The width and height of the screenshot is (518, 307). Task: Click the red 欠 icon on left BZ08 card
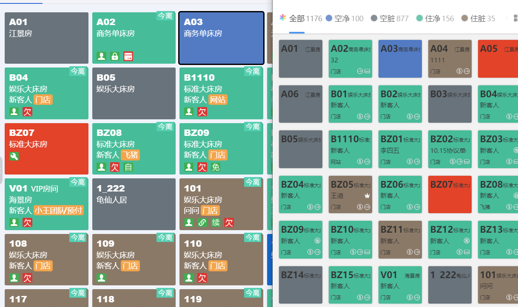pyautogui.click(x=115, y=167)
